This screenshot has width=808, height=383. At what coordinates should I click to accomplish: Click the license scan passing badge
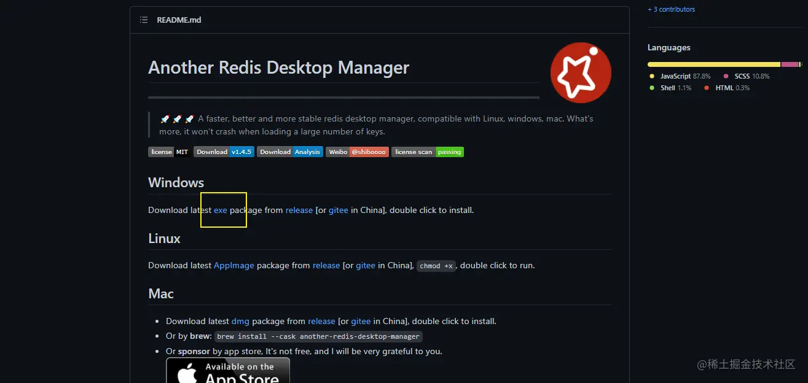pos(428,152)
